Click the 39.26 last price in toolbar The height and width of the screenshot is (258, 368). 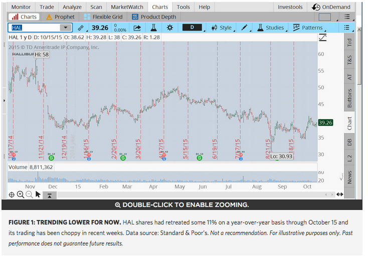(100, 28)
